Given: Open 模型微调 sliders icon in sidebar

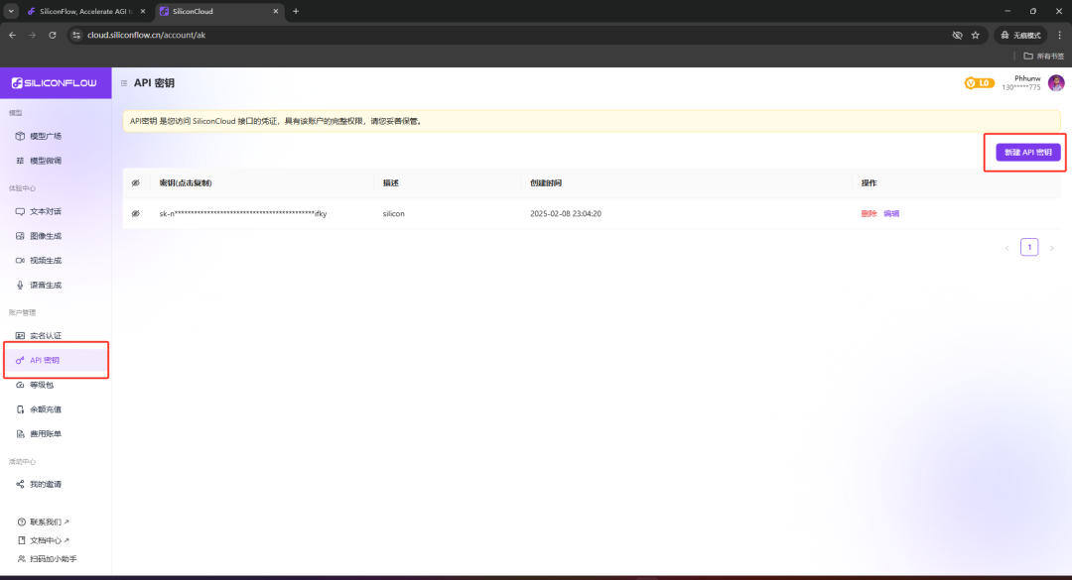Looking at the screenshot, I should coord(20,161).
